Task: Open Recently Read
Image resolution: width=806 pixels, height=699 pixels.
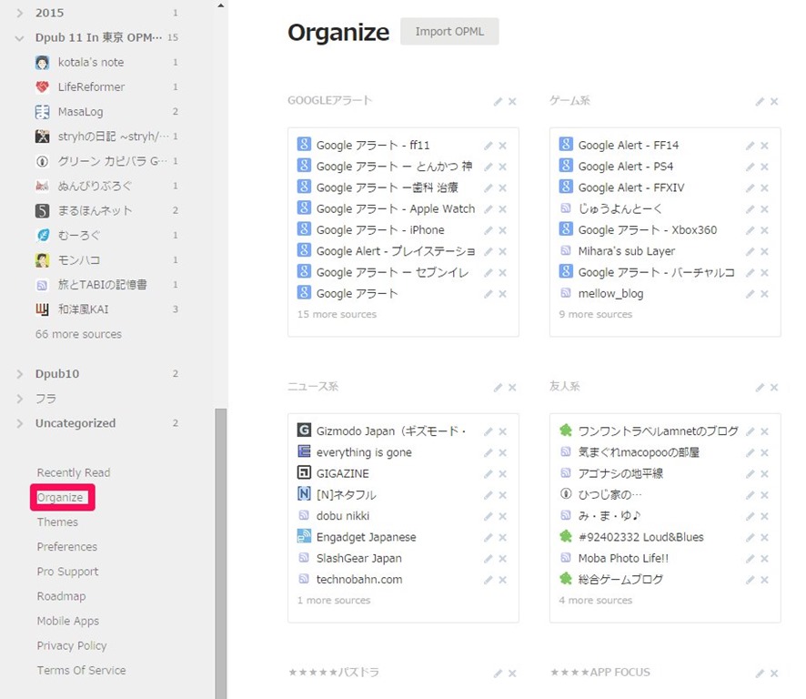Action: click(x=74, y=472)
